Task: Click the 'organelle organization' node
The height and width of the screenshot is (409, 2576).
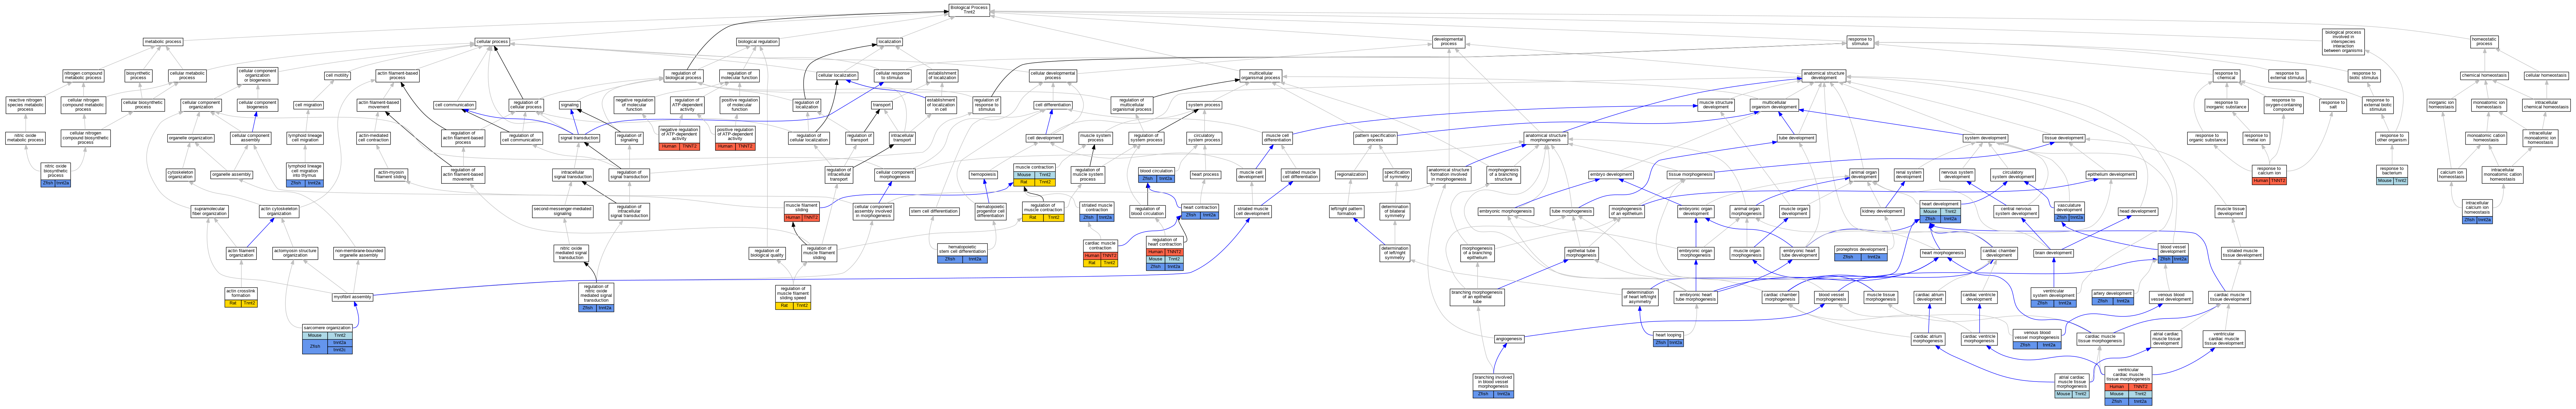Action: point(191,138)
